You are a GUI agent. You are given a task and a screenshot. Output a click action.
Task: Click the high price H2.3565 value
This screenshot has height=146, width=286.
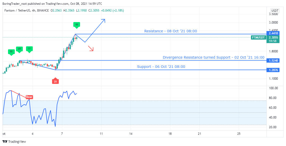point(69,11)
